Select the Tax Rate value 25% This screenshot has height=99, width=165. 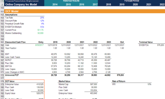pos(42,18)
